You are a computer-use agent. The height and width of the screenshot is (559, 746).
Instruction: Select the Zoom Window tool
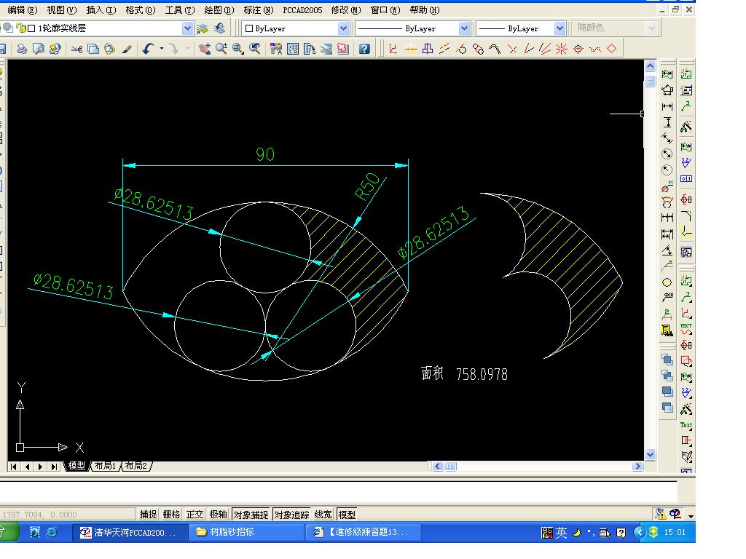point(238,49)
